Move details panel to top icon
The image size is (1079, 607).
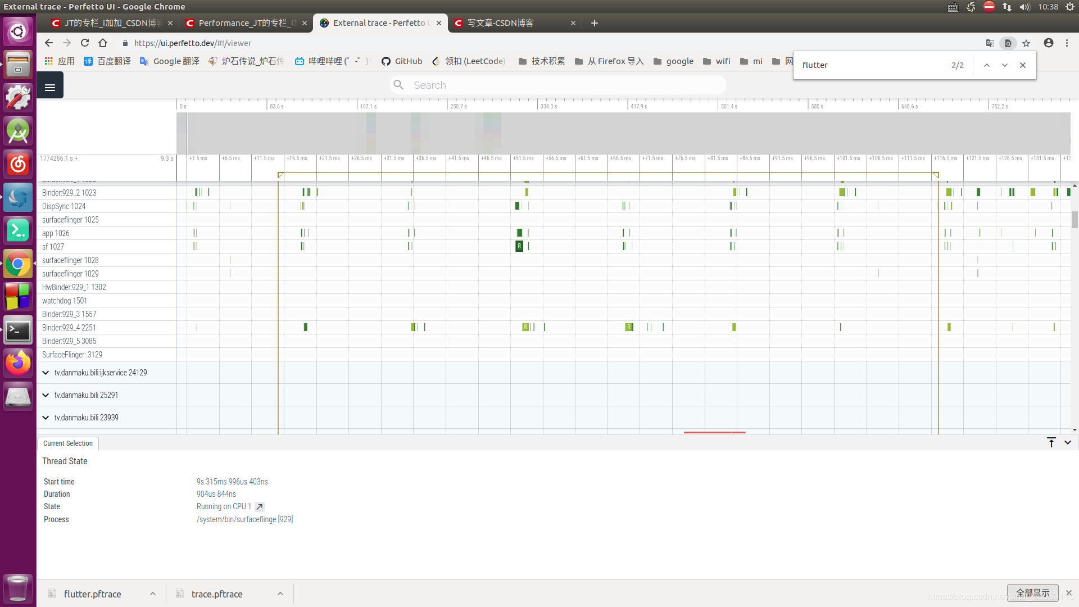coord(1051,443)
